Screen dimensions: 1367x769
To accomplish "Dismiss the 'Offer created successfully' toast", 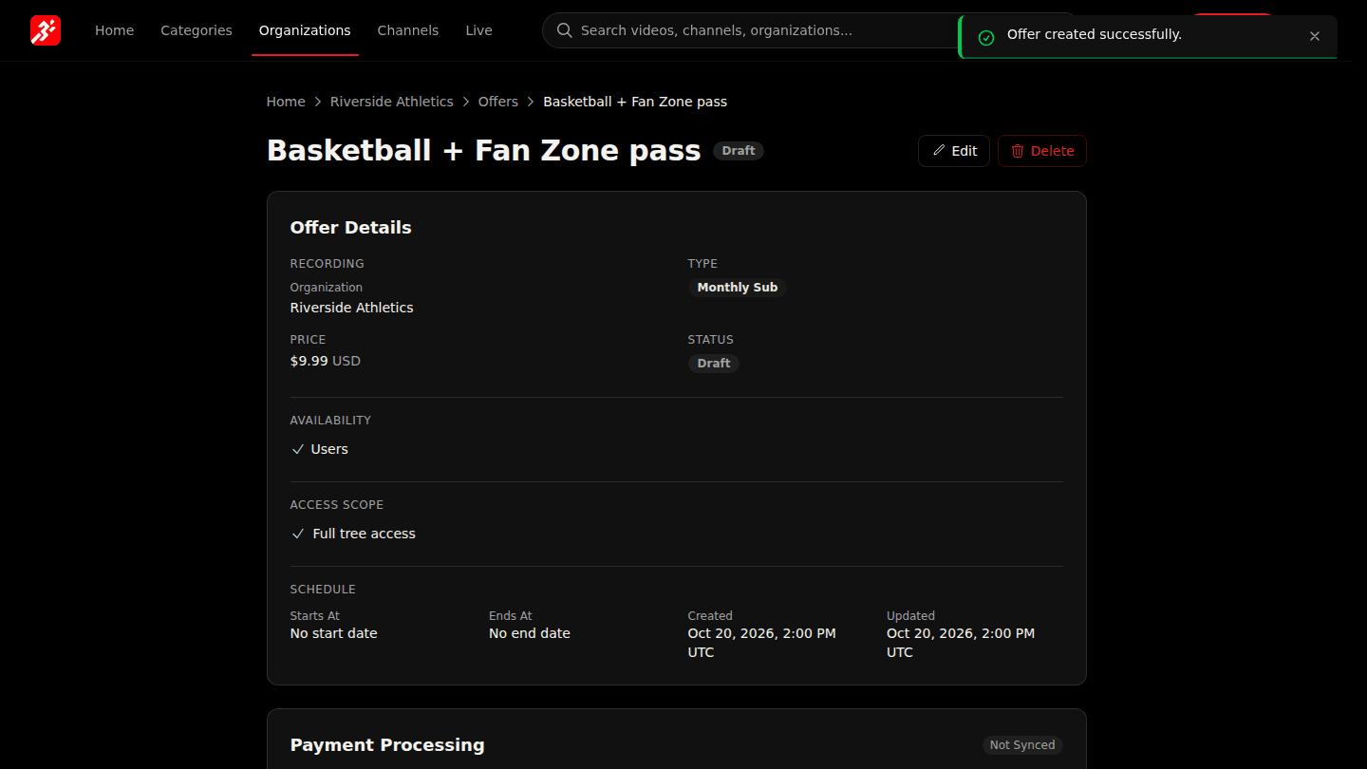I will pos(1315,36).
